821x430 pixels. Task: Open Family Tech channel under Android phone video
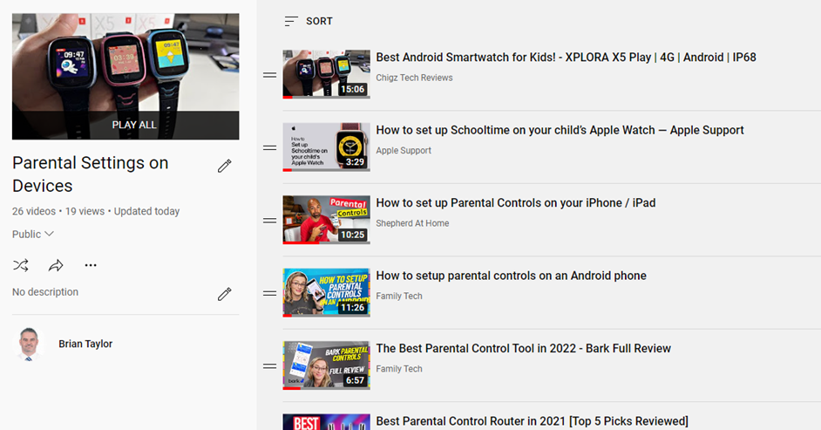coord(399,296)
